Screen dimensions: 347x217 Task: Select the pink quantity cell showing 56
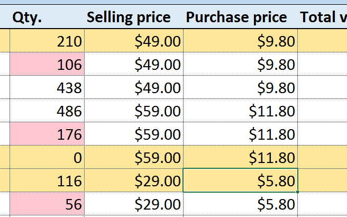(x=47, y=203)
